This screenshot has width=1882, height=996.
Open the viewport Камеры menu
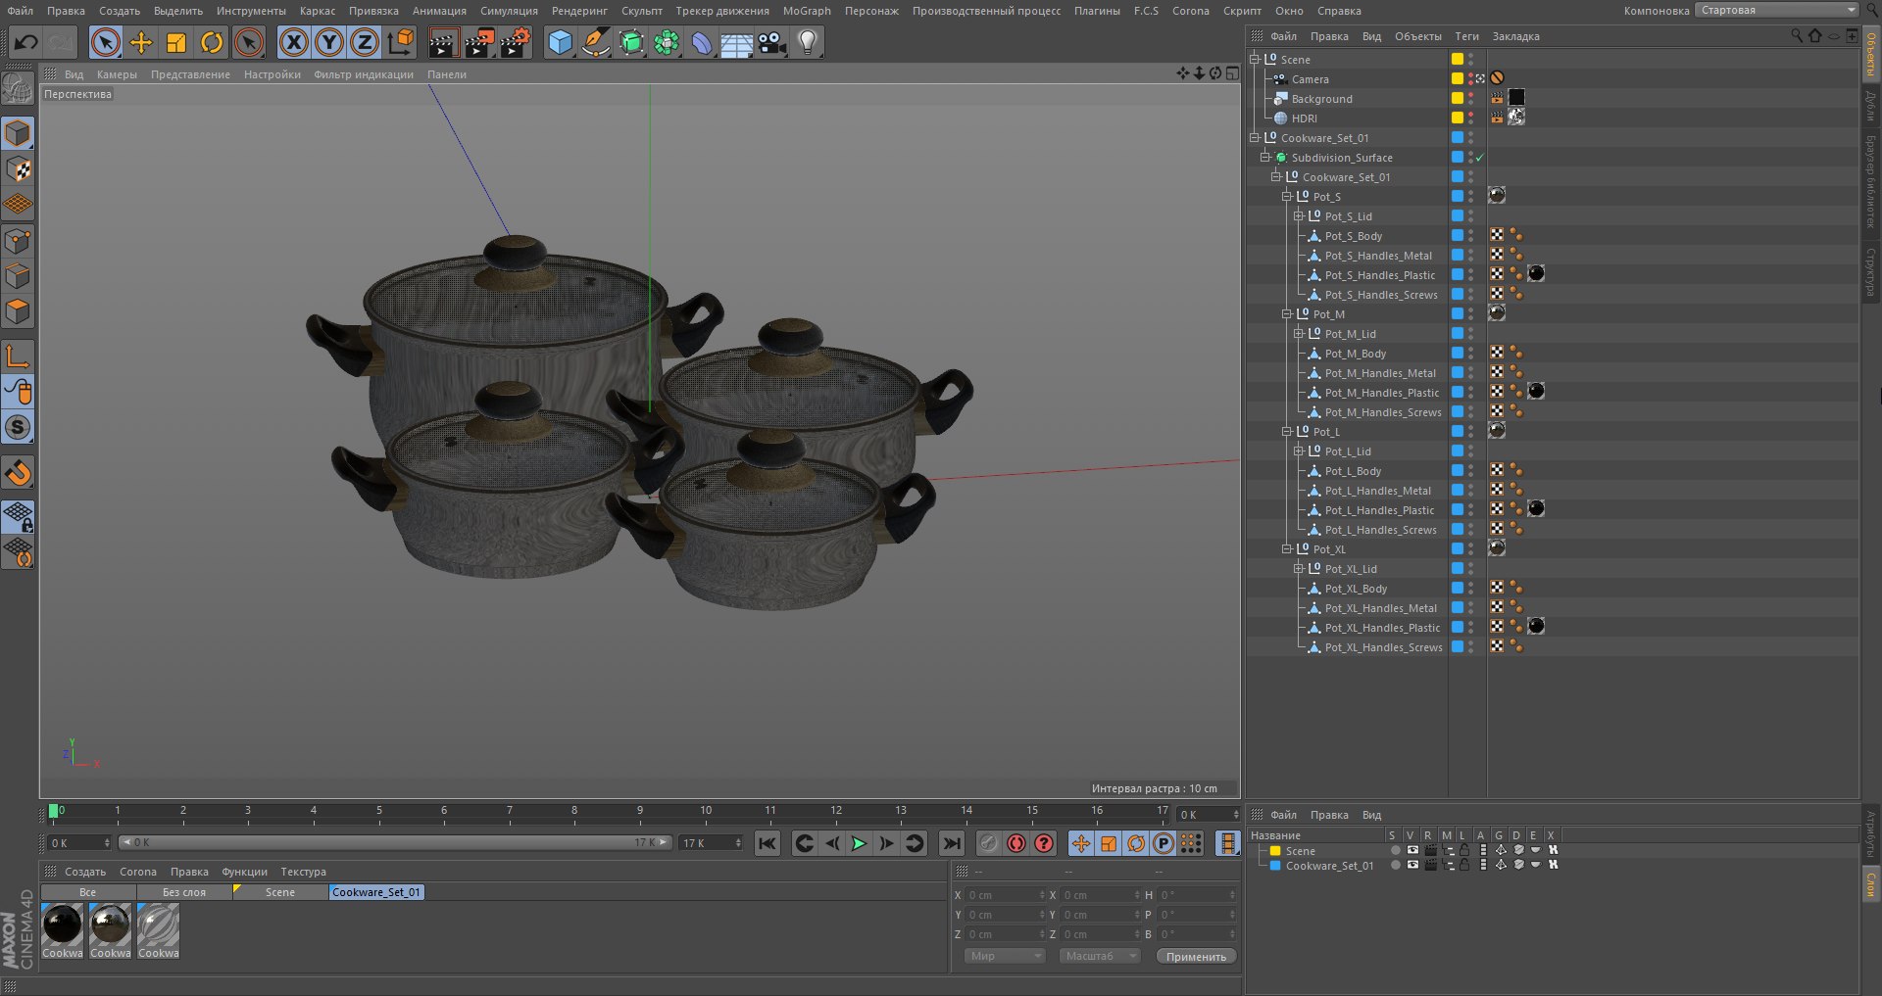[117, 74]
